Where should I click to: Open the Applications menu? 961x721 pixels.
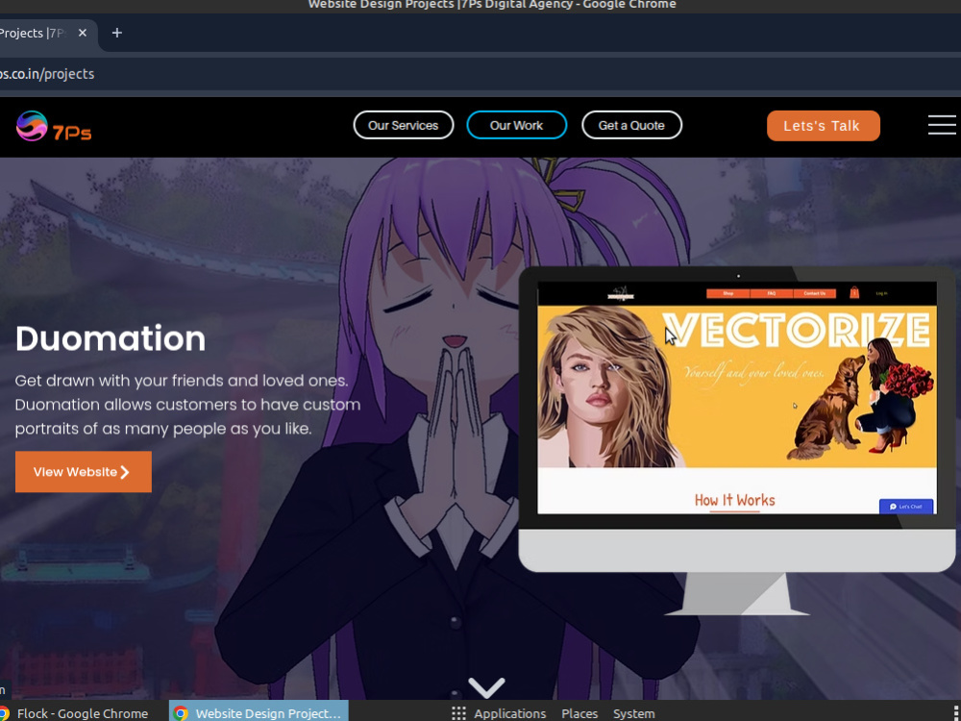509,713
